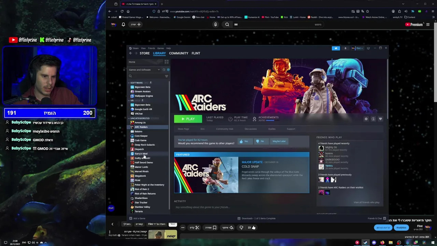Click the Steam icon in taskbar

(365, 243)
